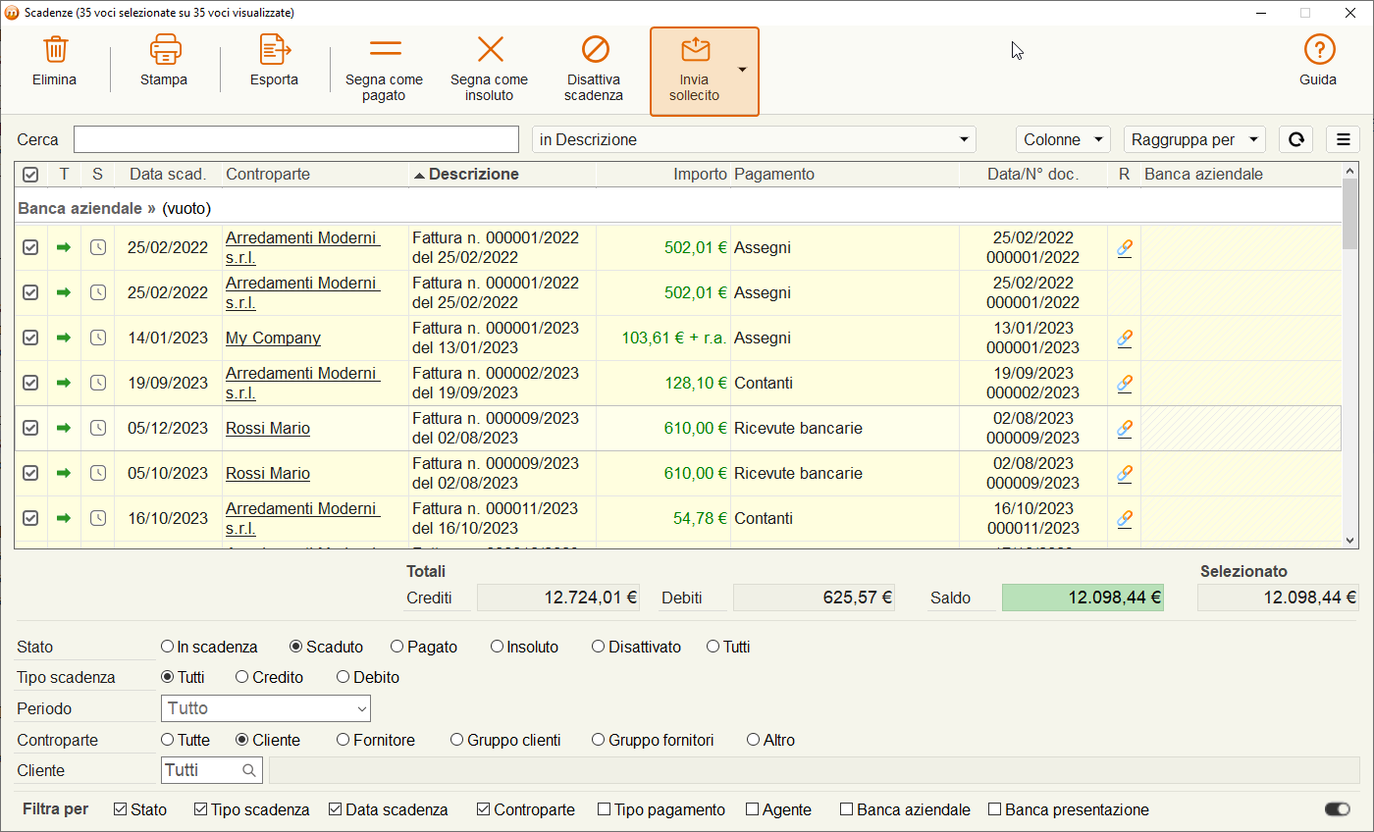Click the Stampa printer icon

tap(165, 49)
